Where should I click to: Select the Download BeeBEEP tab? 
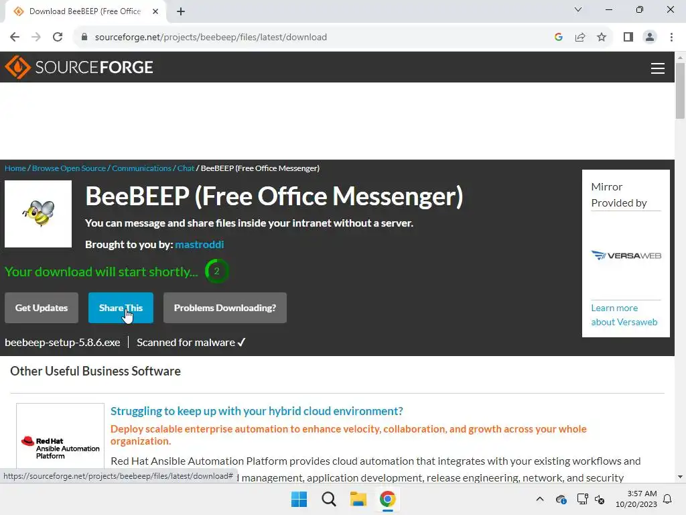tap(85, 11)
